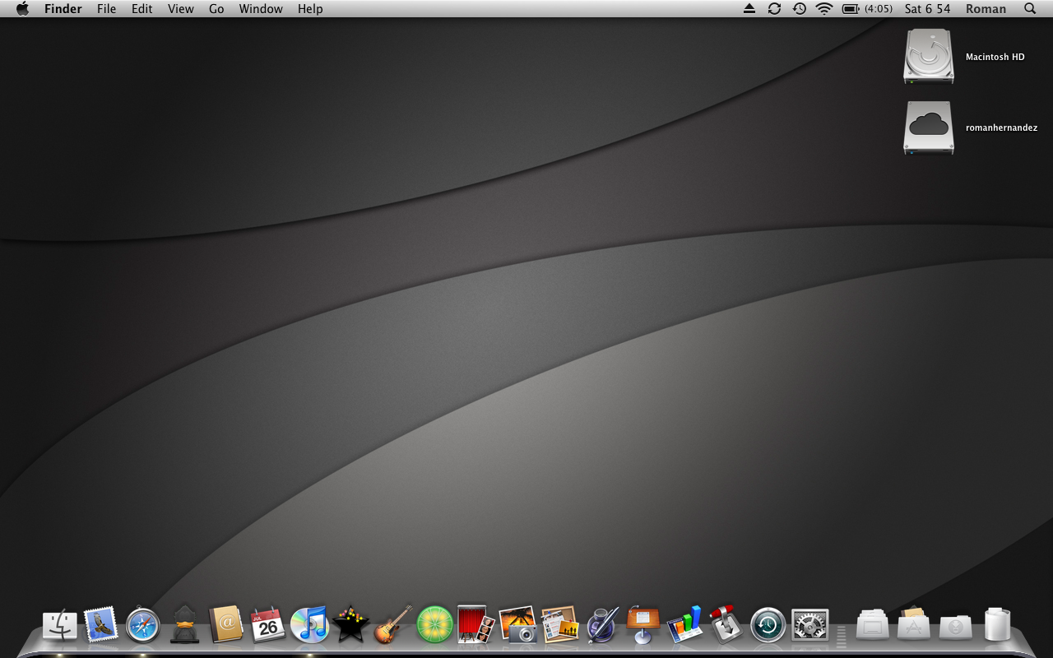
Task: Show battery status (4:05) menu
Action: 868,9
